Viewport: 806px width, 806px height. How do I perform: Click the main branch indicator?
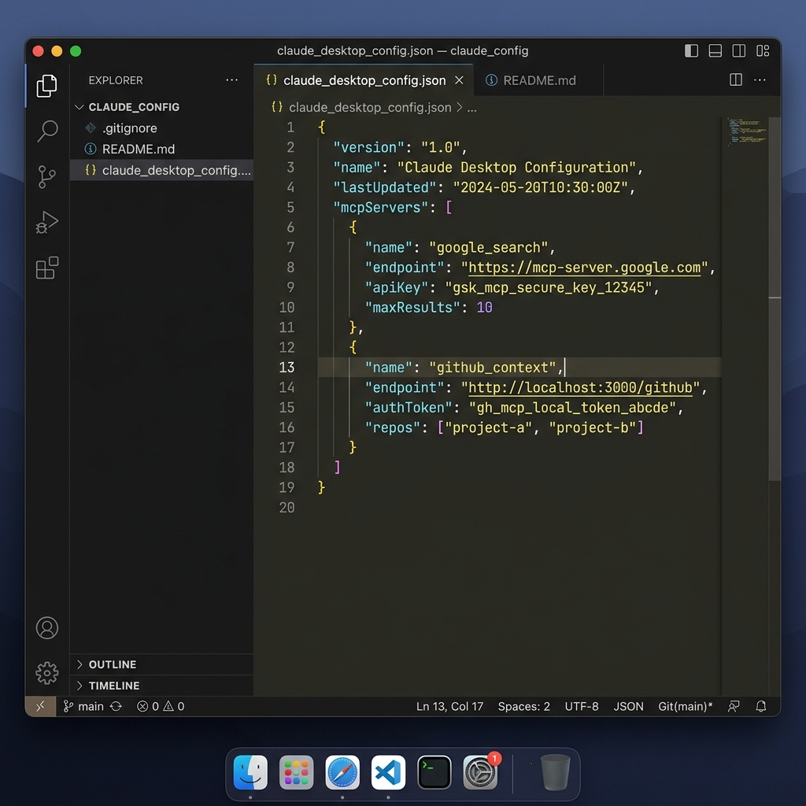83,706
